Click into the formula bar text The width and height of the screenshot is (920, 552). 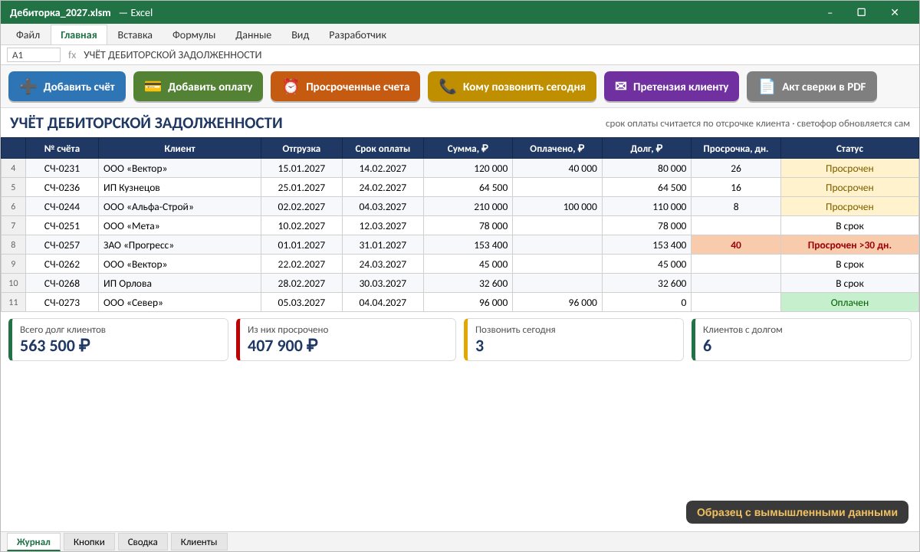172,55
